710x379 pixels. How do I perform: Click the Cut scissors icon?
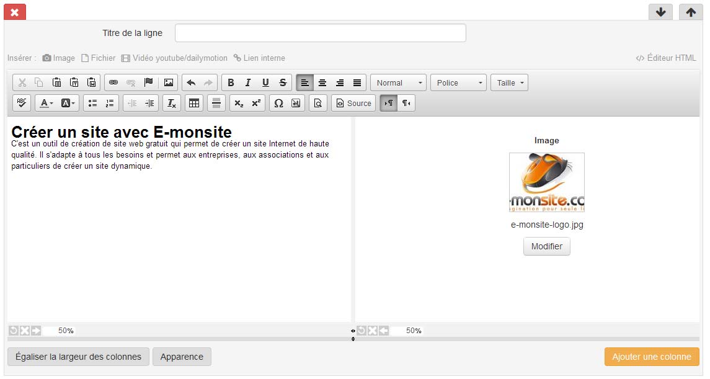pos(22,83)
